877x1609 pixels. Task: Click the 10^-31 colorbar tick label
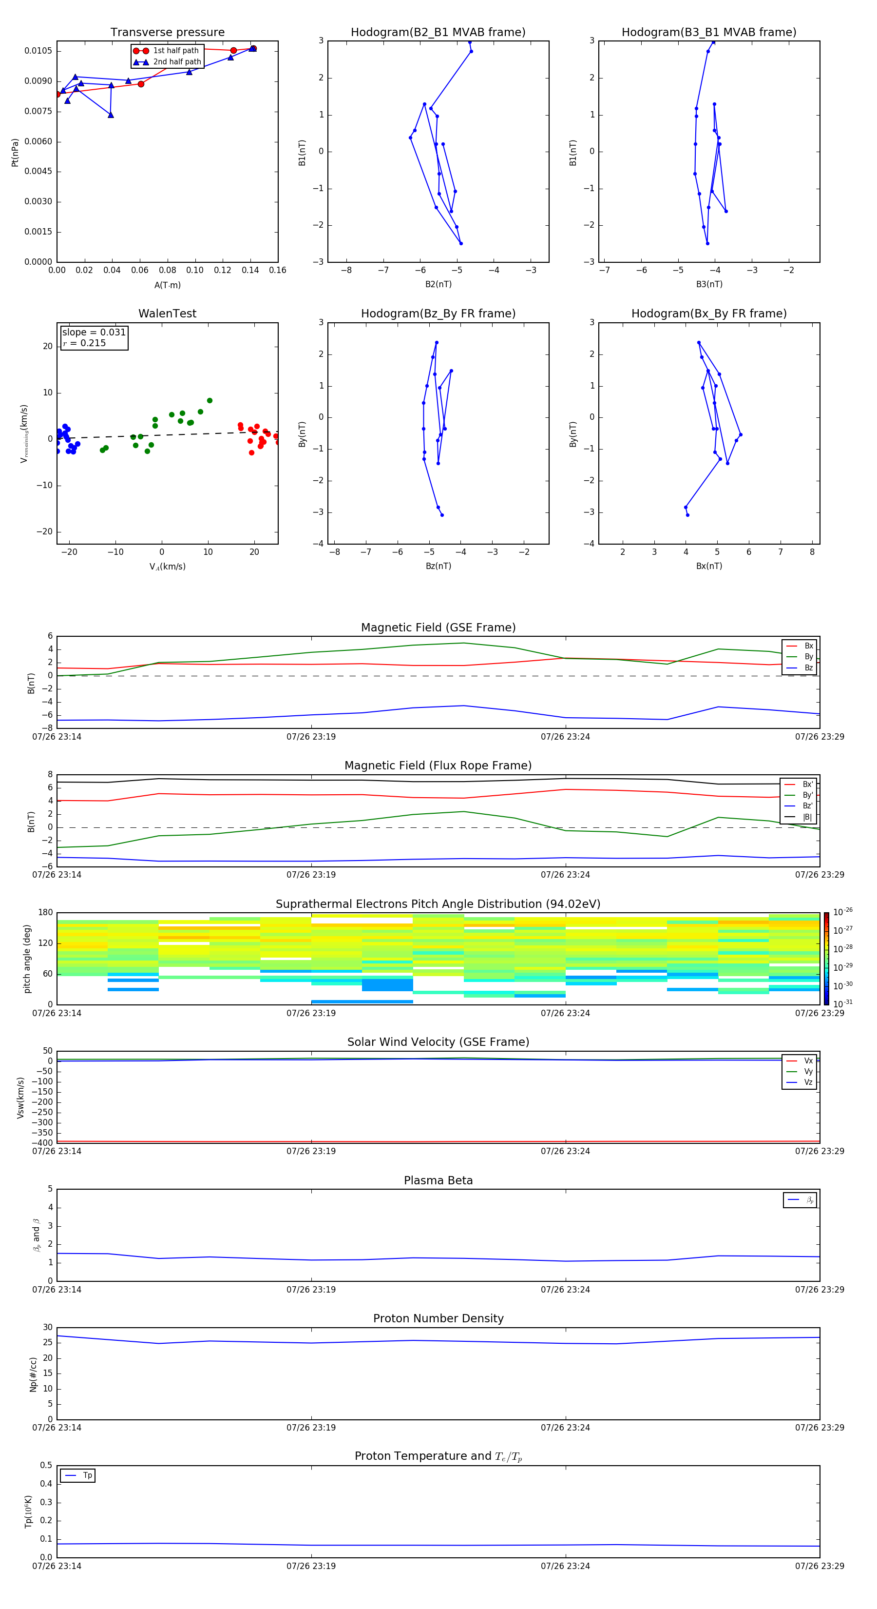pyautogui.click(x=843, y=1004)
